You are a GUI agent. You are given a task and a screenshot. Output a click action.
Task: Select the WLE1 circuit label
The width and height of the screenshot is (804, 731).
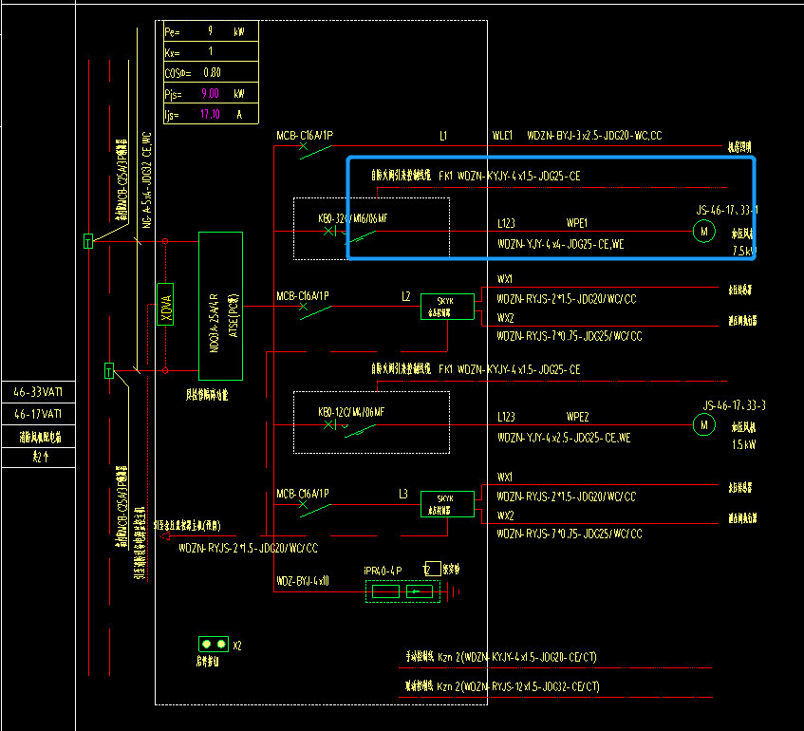pyautogui.click(x=502, y=136)
